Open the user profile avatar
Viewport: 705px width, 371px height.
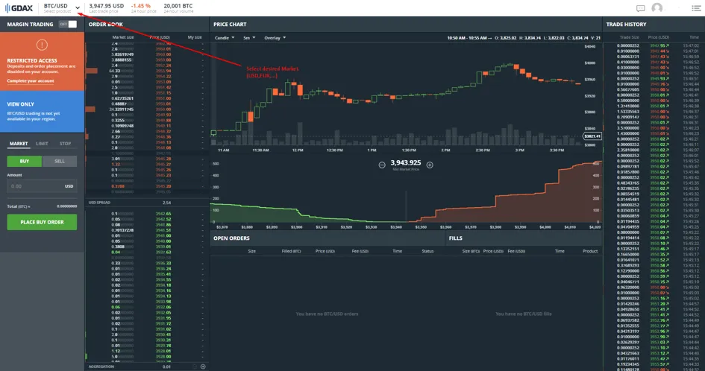(x=657, y=8)
